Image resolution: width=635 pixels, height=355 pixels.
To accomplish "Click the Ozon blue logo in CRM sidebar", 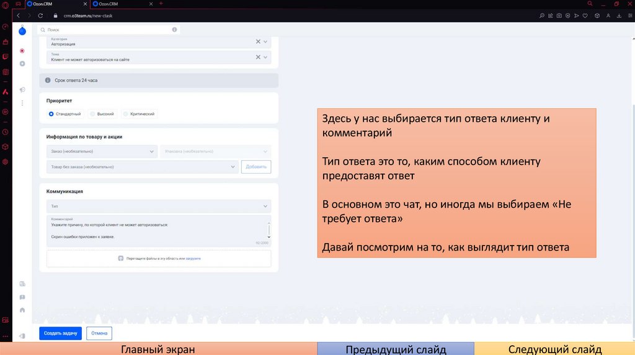I will coord(22,31).
